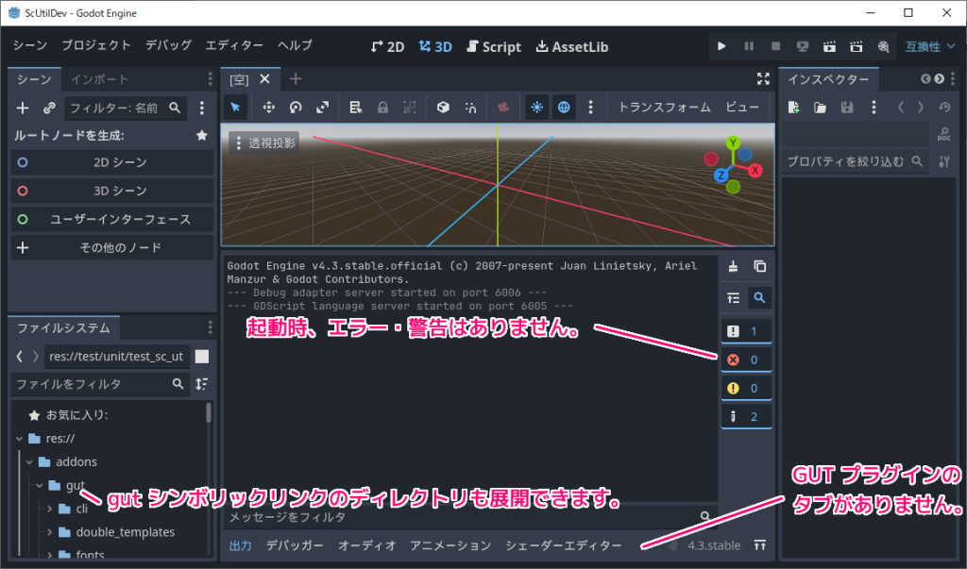This screenshot has width=967, height=569.
Task: Toggle use local space cube
Action: (443, 108)
